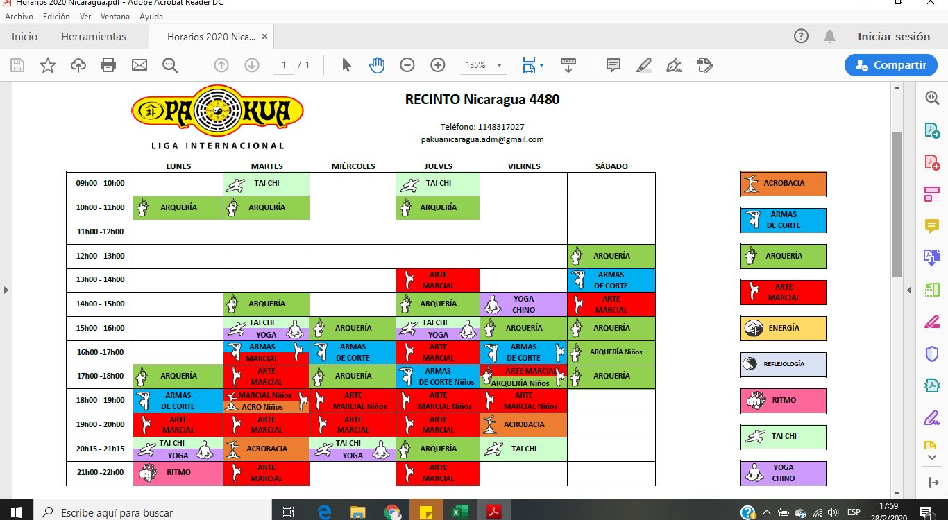Open the Archivo menu

[19, 17]
